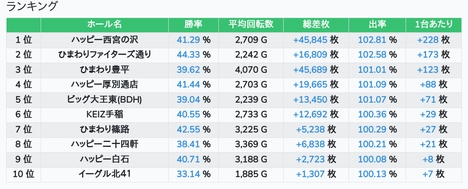Select the ひまわり篠路 hall name

104,129
